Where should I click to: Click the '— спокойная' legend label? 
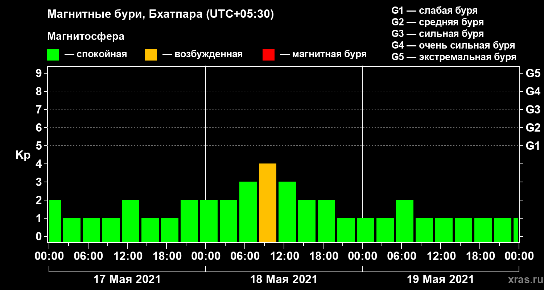[95, 55]
